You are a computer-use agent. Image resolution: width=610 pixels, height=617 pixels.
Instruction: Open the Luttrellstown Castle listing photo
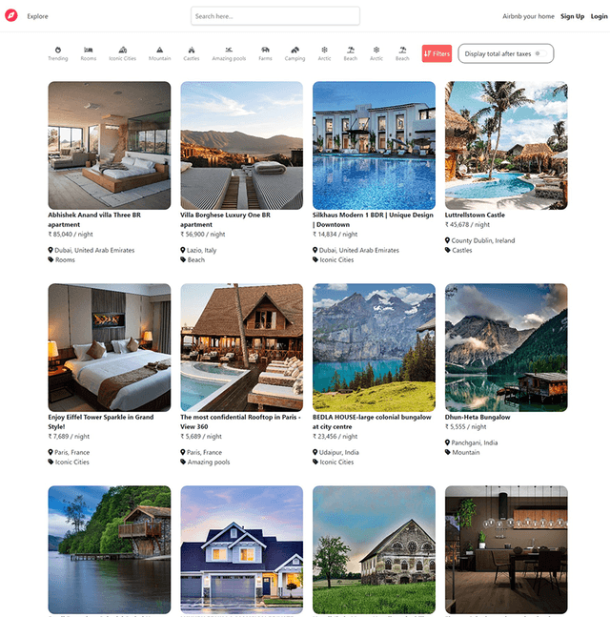pos(506,145)
